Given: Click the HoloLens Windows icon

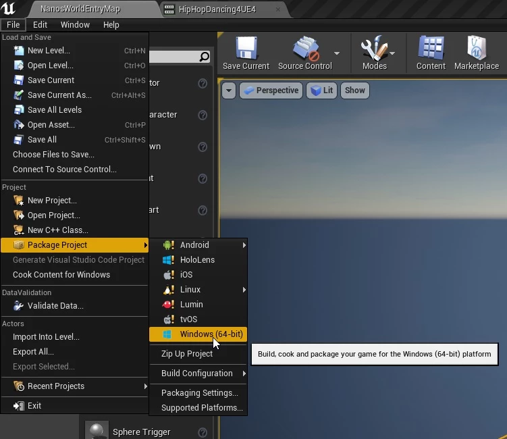Looking at the screenshot, I should [169, 260].
